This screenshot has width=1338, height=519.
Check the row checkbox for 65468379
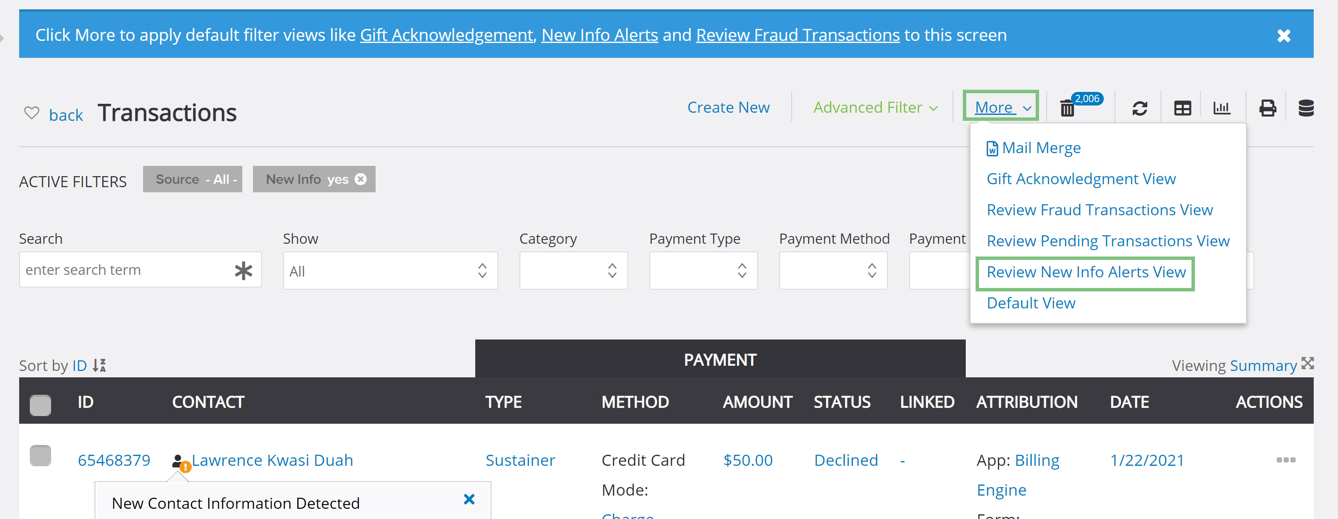[40, 456]
